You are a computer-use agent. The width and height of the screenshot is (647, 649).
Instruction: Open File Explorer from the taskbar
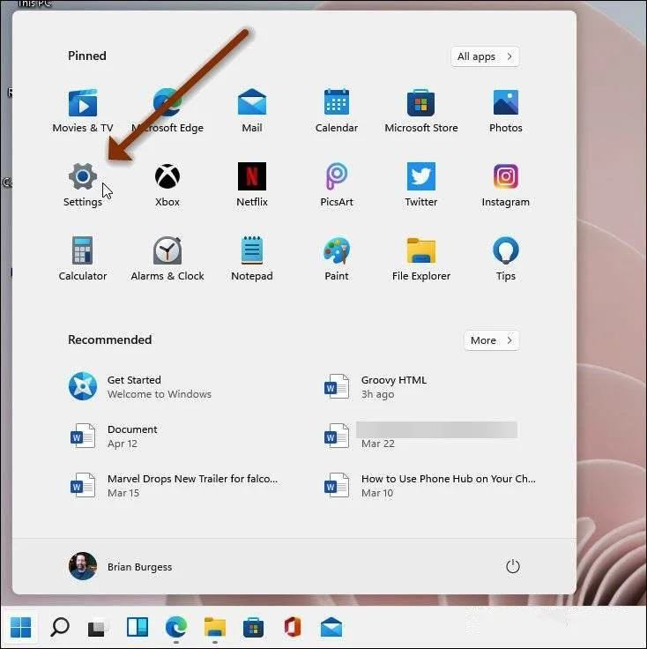tap(215, 627)
